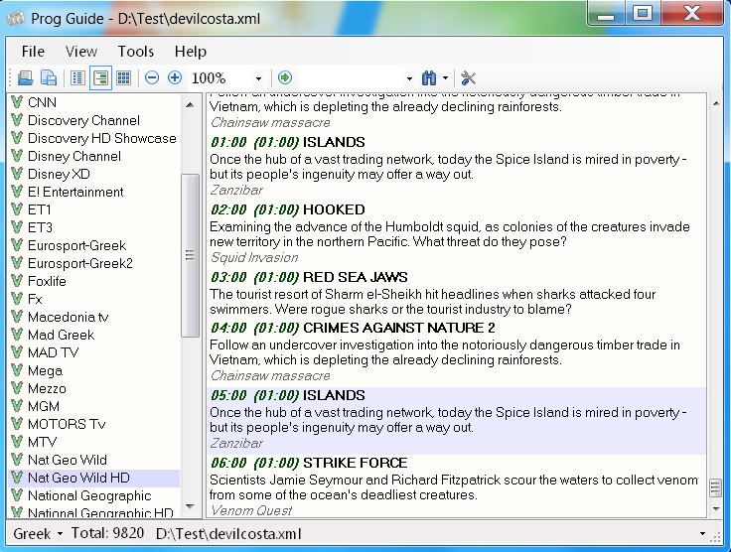Click program list scrollbar up arrow
This screenshot has width=731, height=552.
716,104
